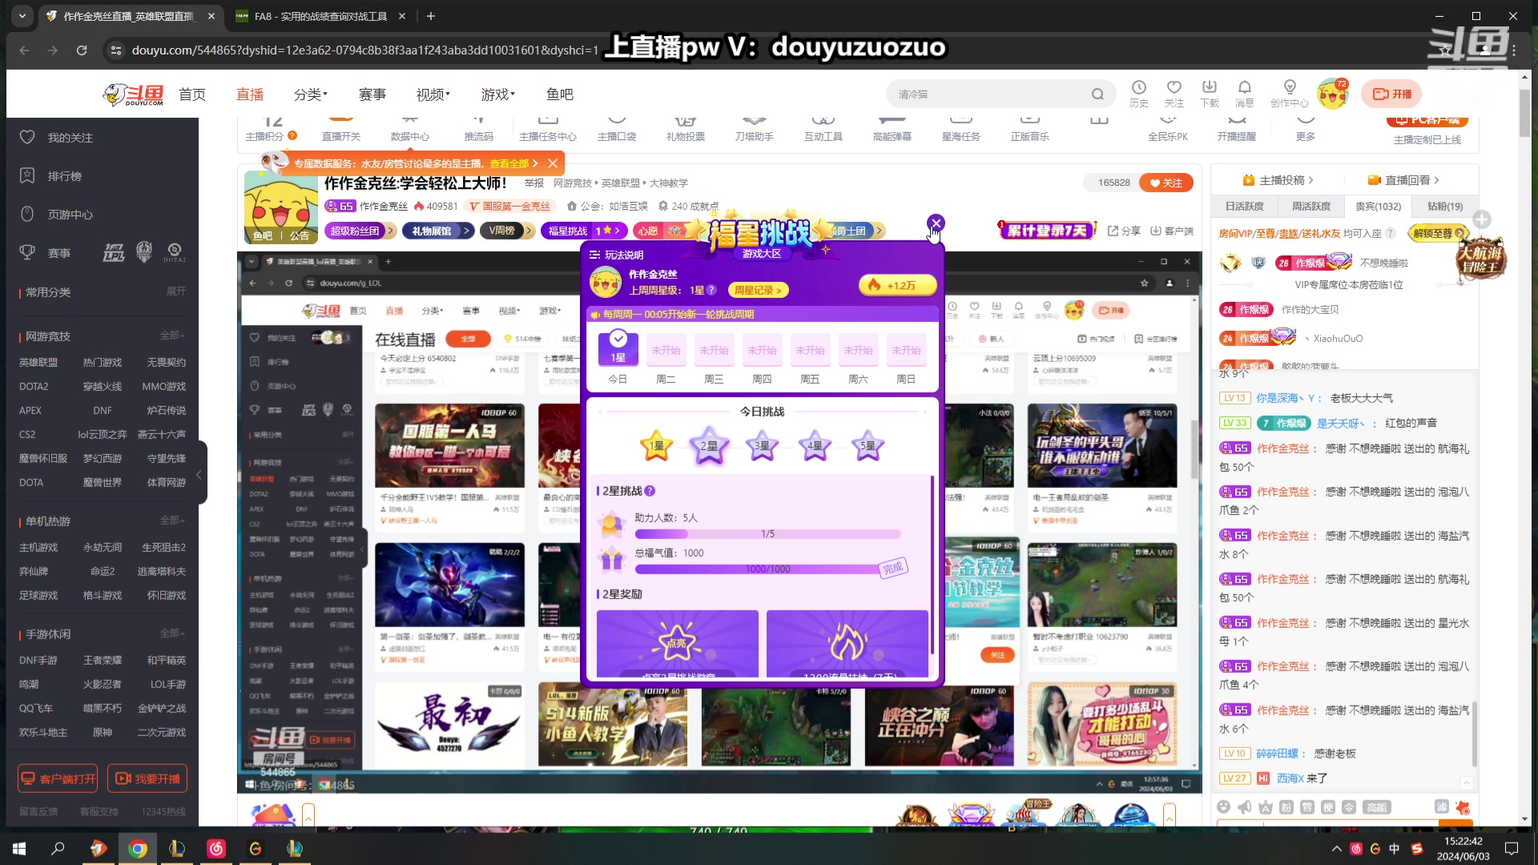Click the 清冷猫 search input field
Viewport: 1538px width, 865px height.
coord(990,95)
